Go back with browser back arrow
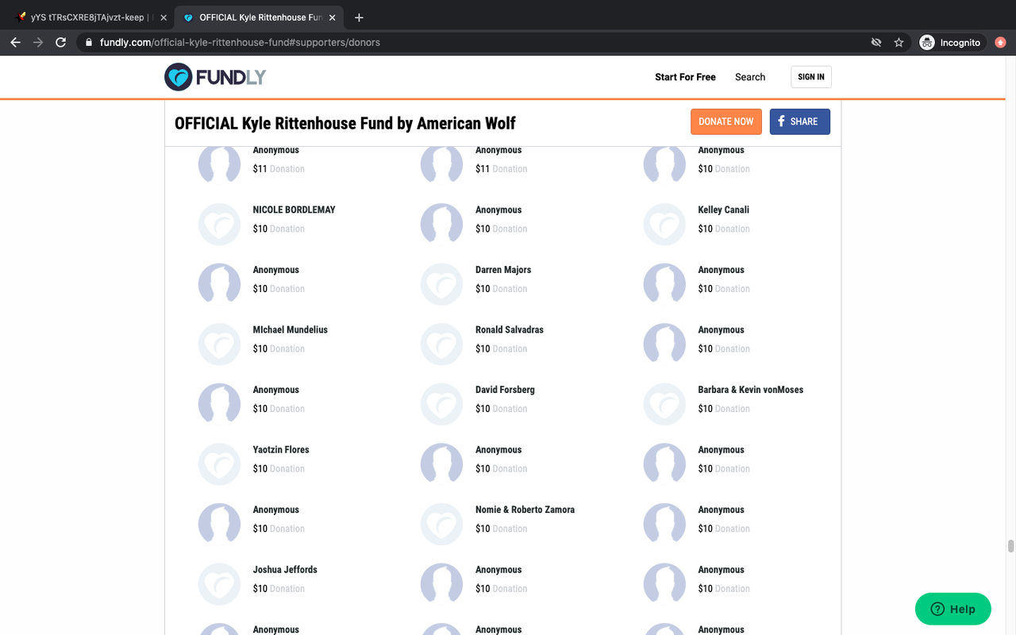Viewport: 1016px width, 635px height. pyautogui.click(x=15, y=43)
